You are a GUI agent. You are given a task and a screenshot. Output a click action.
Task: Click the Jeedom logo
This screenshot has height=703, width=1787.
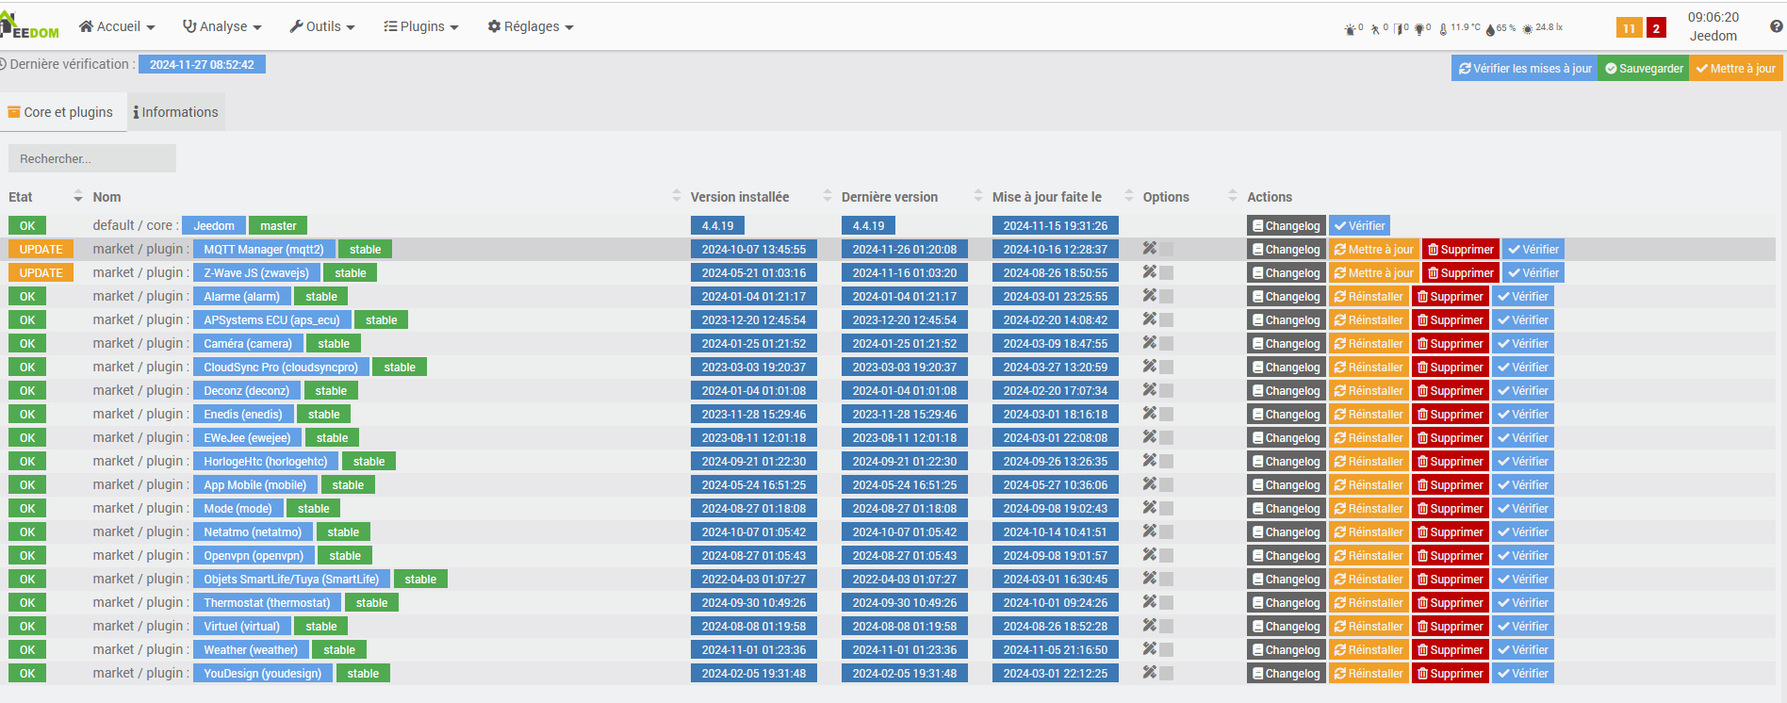click(29, 26)
